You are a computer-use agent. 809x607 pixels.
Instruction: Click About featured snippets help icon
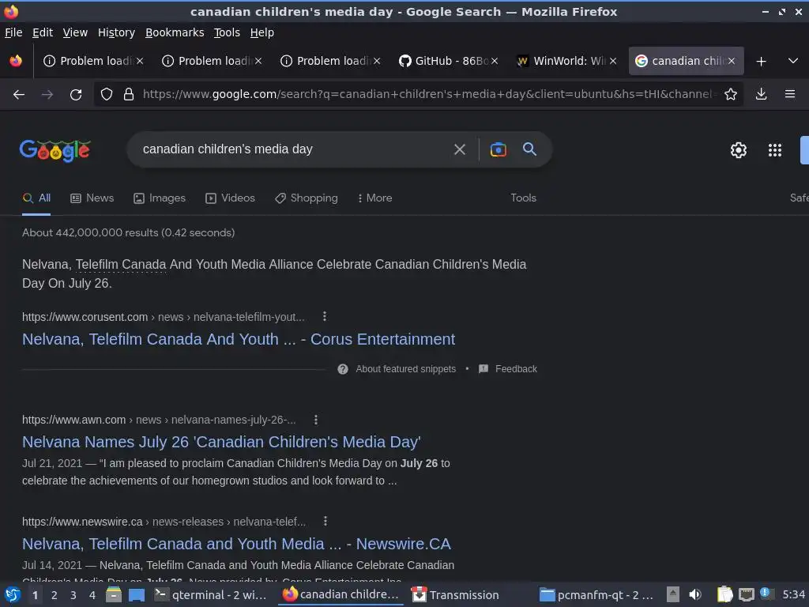pos(343,369)
